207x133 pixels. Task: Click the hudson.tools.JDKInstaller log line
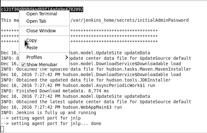(86, 80)
